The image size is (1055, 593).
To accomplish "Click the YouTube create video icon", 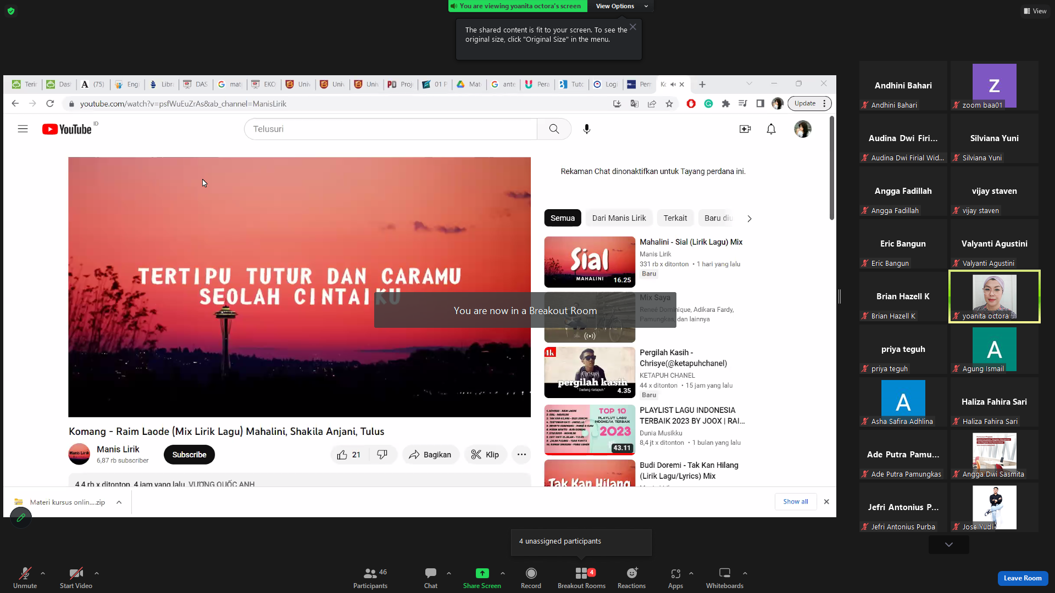I will (x=745, y=129).
